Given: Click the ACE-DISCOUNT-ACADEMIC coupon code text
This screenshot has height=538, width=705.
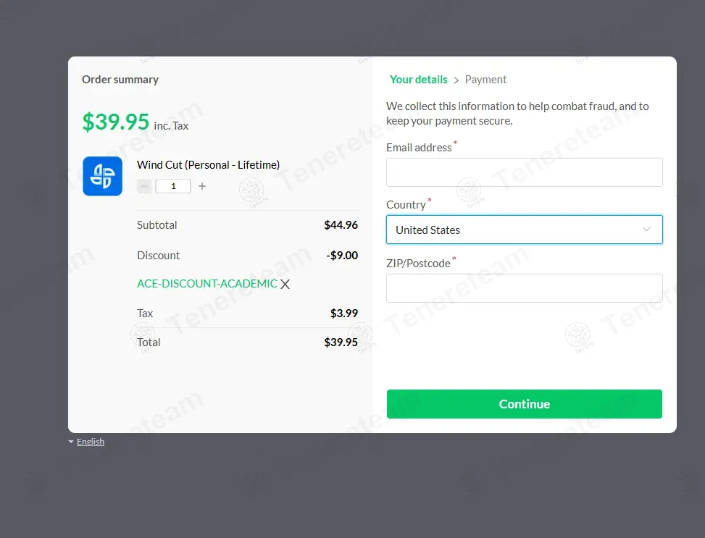Looking at the screenshot, I should 207,284.
